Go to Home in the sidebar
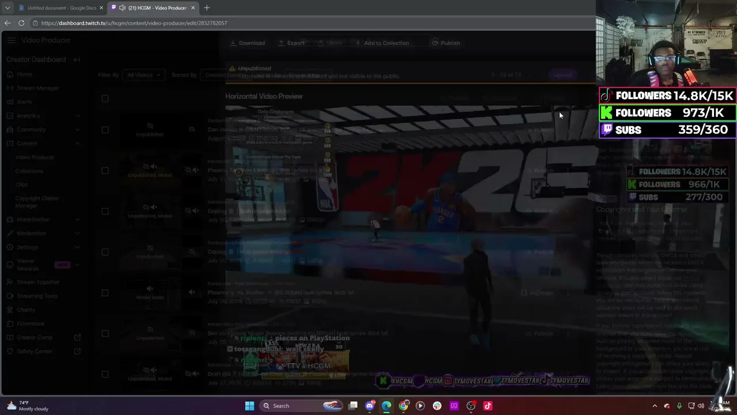The image size is (737, 415). click(x=24, y=74)
